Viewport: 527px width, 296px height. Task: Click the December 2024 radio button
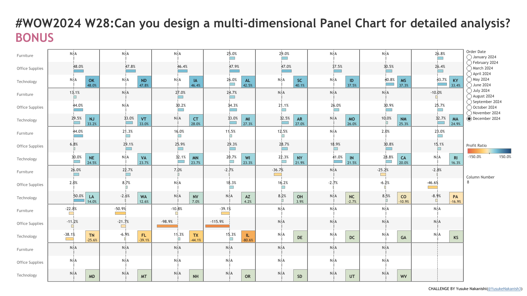click(x=469, y=119)
